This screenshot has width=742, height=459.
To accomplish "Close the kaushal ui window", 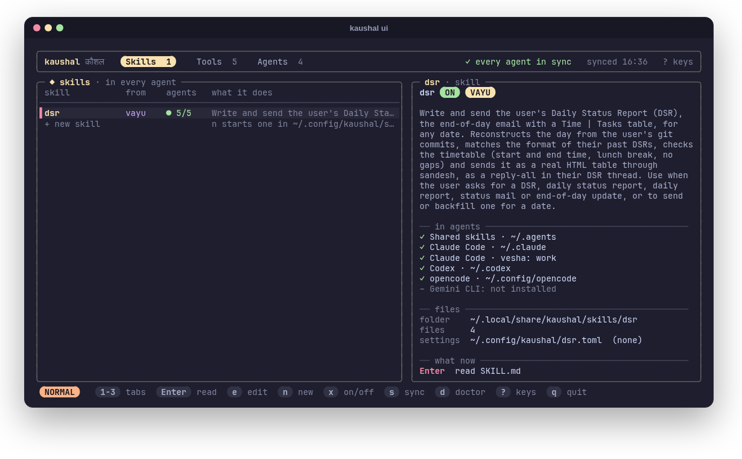I will point(37,28).
